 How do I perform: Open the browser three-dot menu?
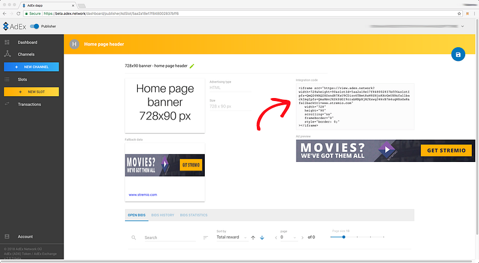(475, 14)
